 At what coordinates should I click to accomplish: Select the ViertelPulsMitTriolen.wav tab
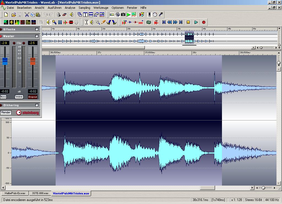(x=71, y=193)
